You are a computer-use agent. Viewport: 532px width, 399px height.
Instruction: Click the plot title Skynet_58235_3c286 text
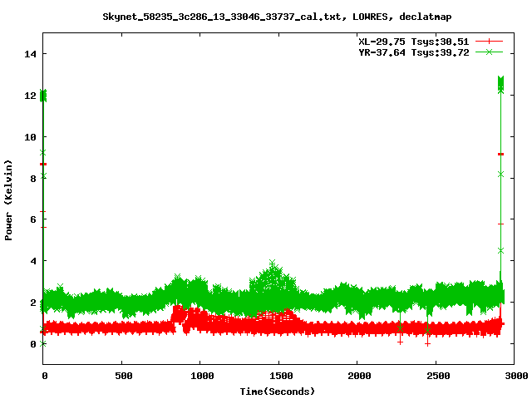277,17
